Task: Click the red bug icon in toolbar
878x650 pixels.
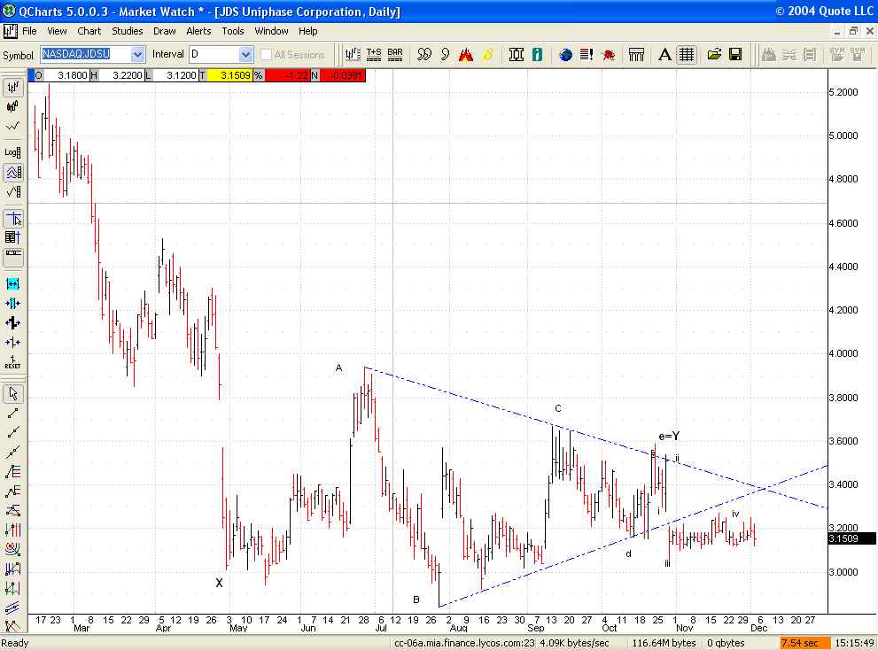Action: [609, 55]
